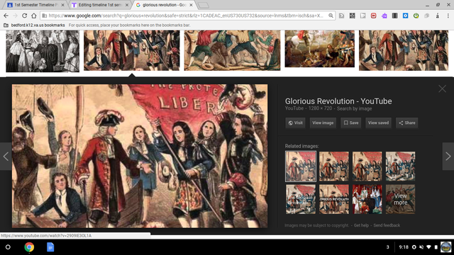
Task: Click the Wi-Fi icon in system tray
Action: coord(428,247)
